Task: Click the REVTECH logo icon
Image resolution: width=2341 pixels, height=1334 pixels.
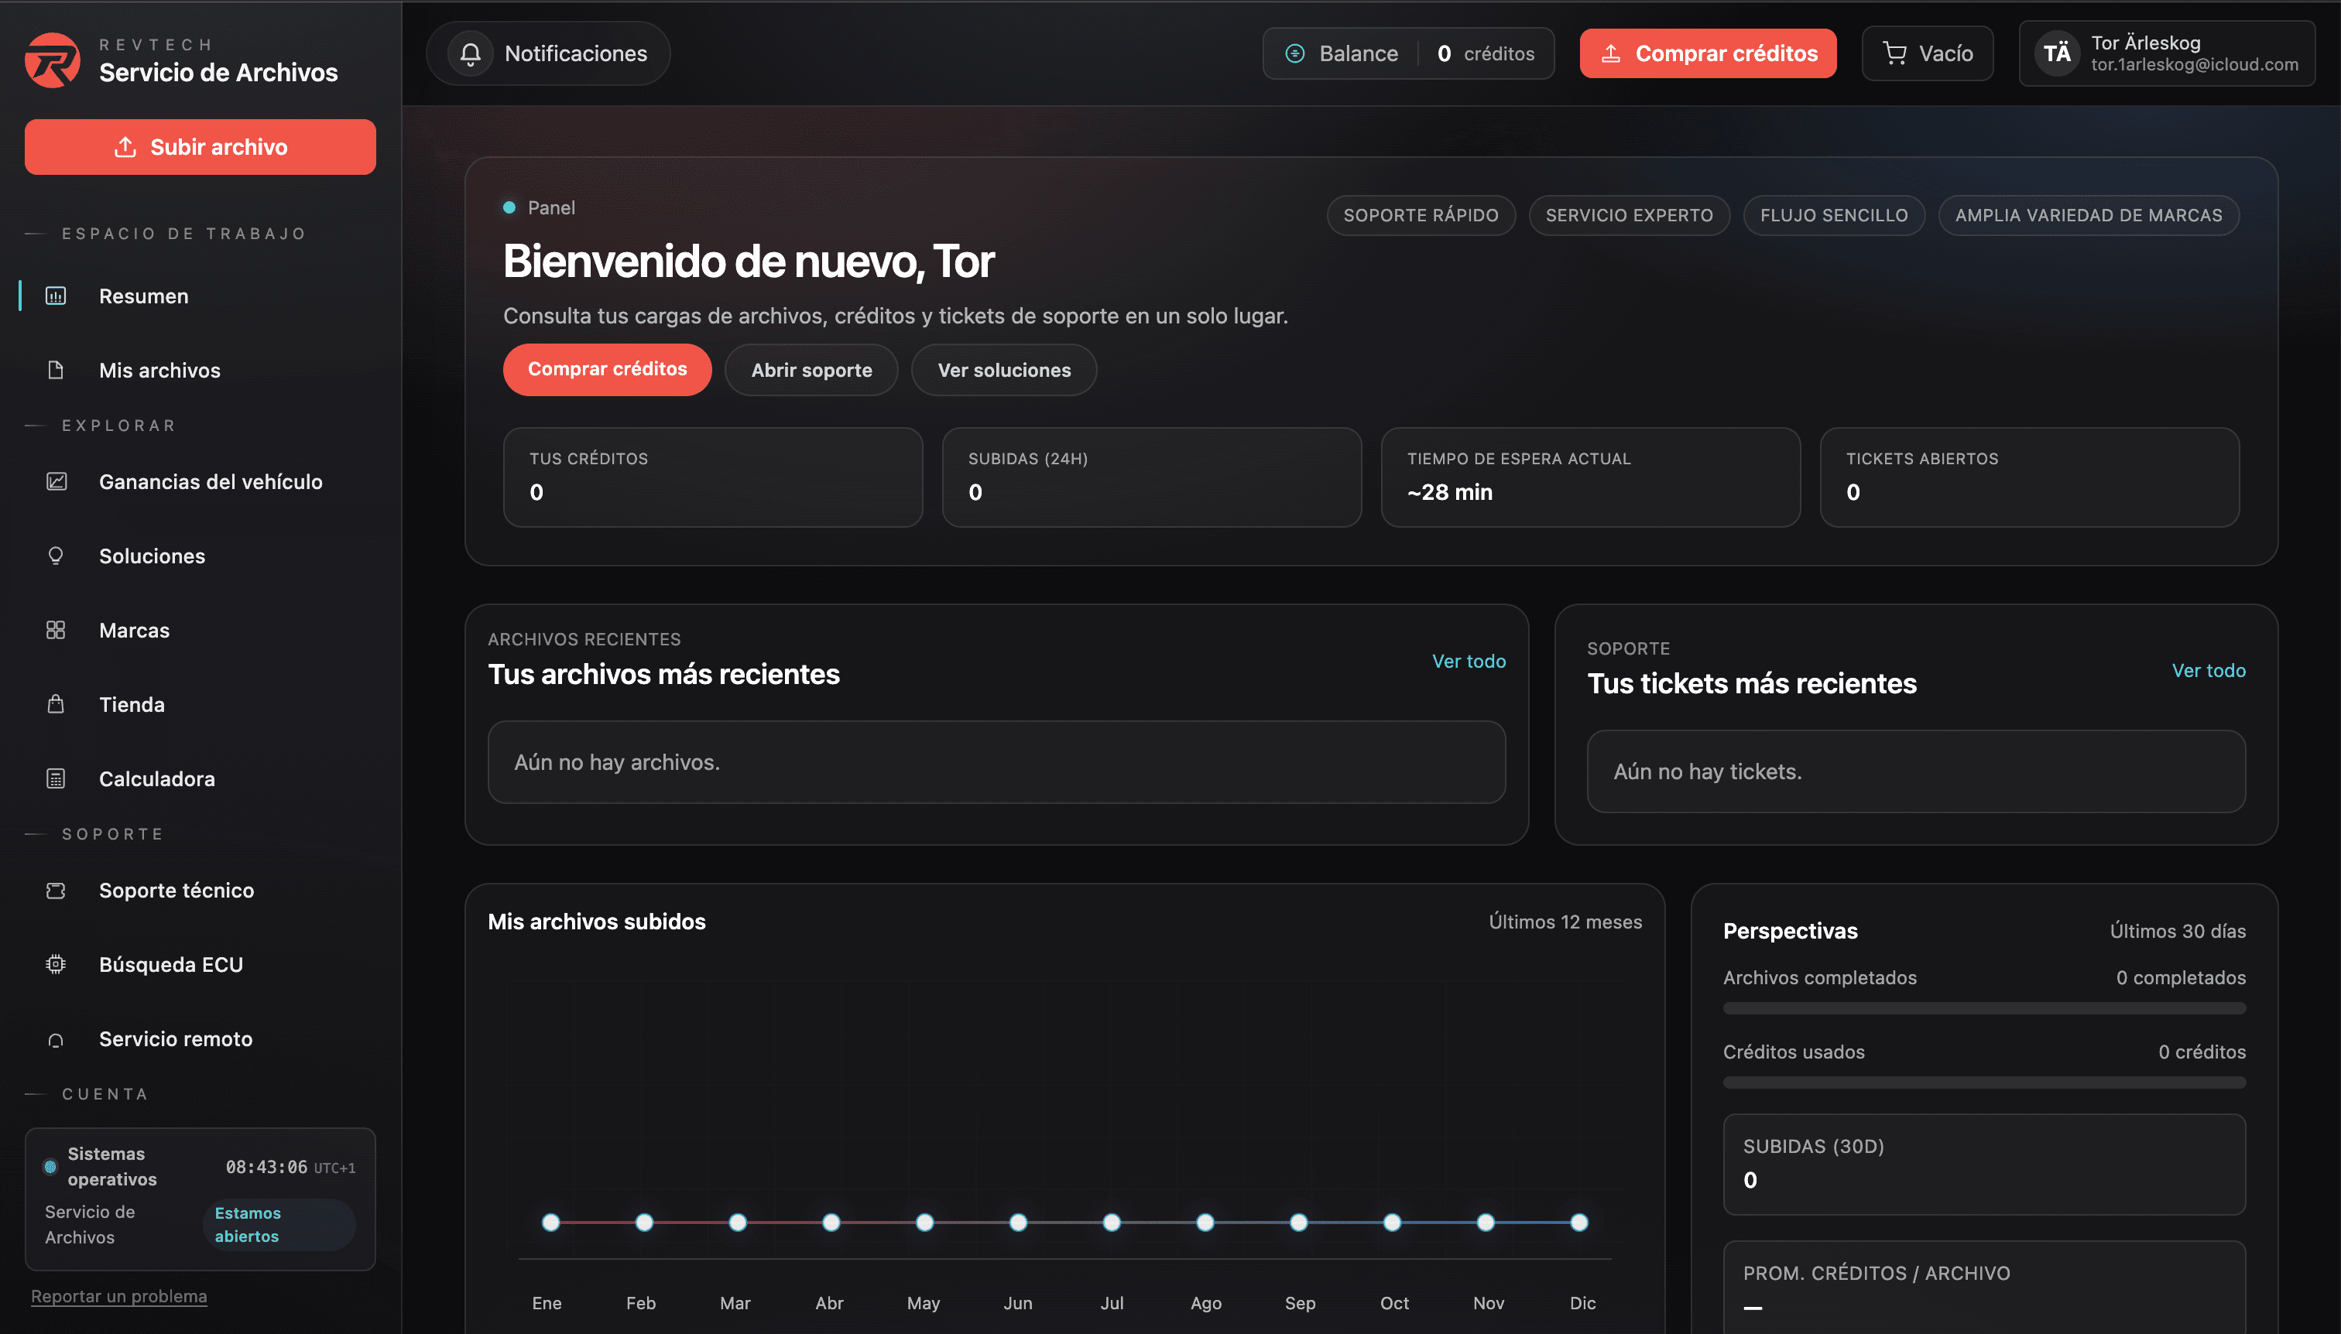Action: pyautogui.click(x=52, y=59)
